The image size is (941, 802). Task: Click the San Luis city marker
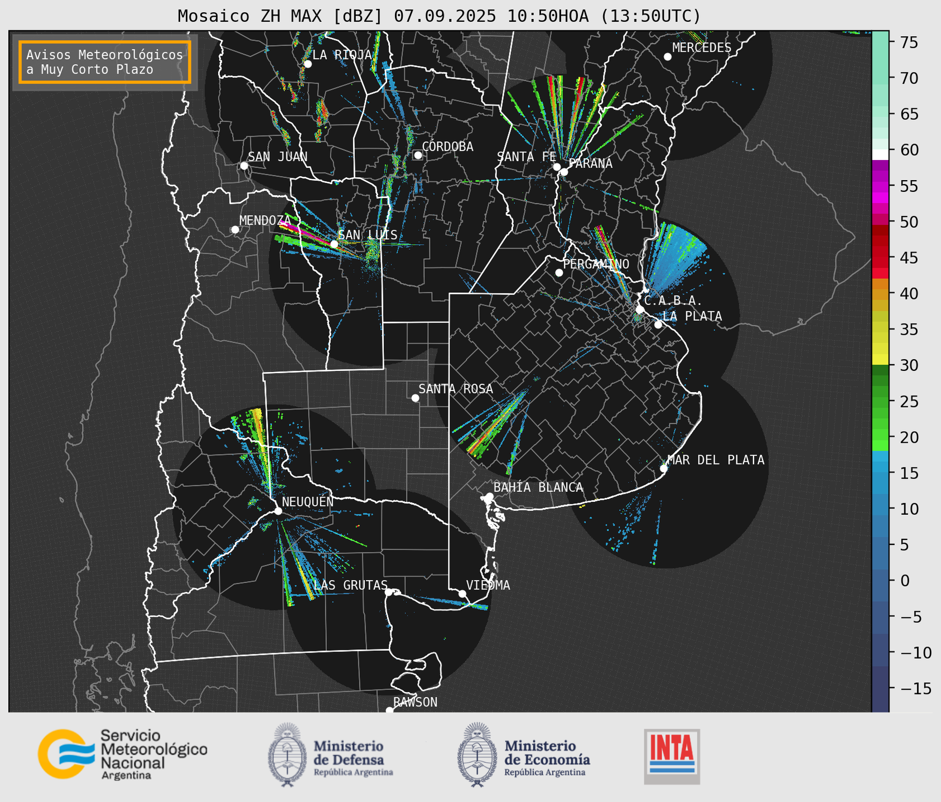coord(334,244)
